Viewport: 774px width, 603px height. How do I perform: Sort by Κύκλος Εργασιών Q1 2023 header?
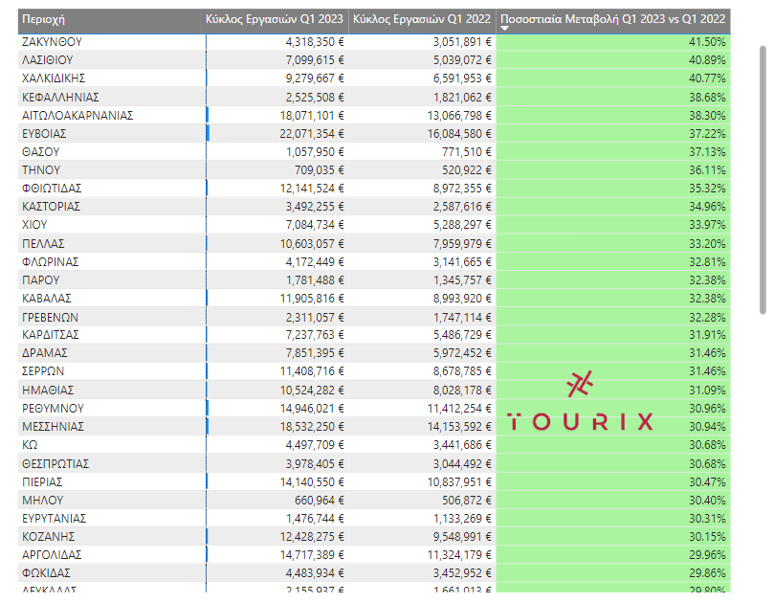coord(276,19)
